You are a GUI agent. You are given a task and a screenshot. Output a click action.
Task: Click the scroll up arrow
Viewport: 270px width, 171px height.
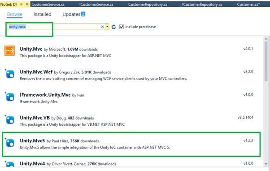266,39
